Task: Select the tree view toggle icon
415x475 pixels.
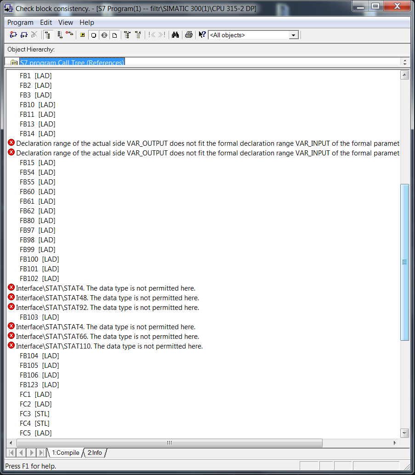Action: [48, 35]
